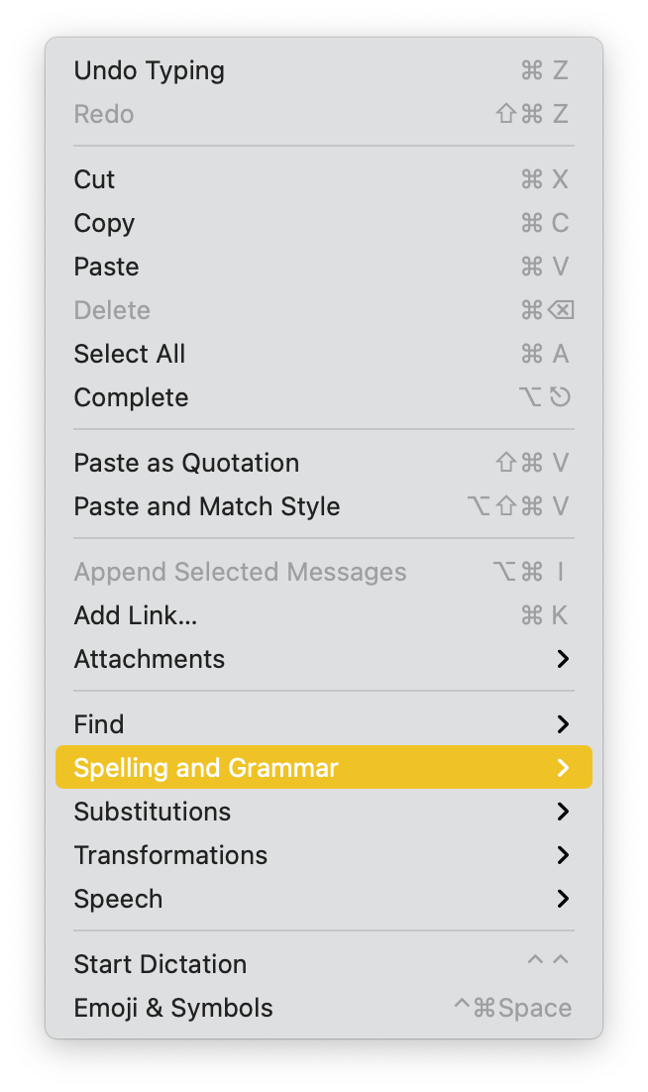Click the chevron arrow beside Attachments
The width and height of the screenshot is (648, 1092).
(x=563, y=659)
